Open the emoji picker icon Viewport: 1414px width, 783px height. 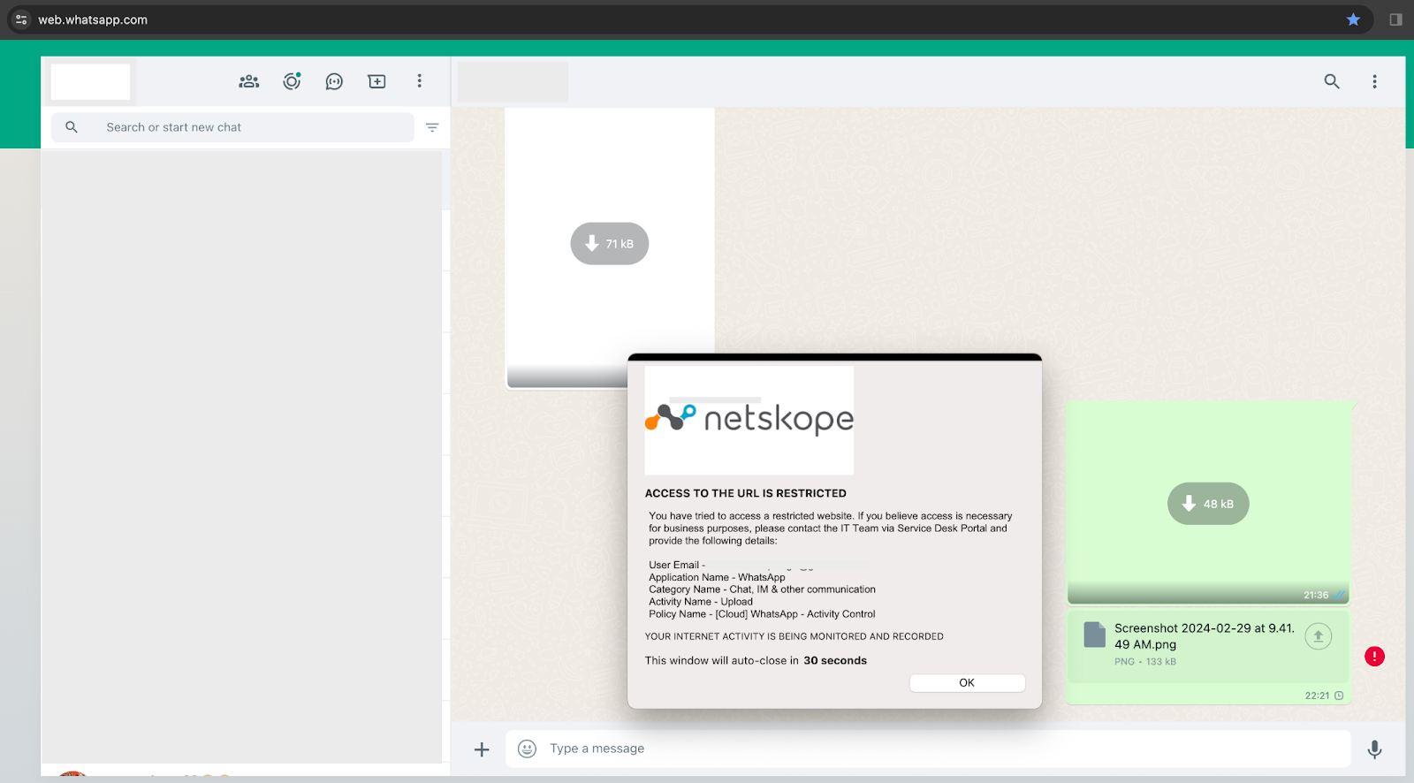pos(527,749)
